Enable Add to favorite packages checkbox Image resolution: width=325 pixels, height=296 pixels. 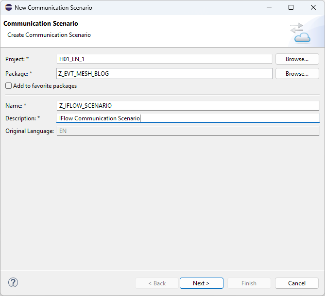coord(9,86)
